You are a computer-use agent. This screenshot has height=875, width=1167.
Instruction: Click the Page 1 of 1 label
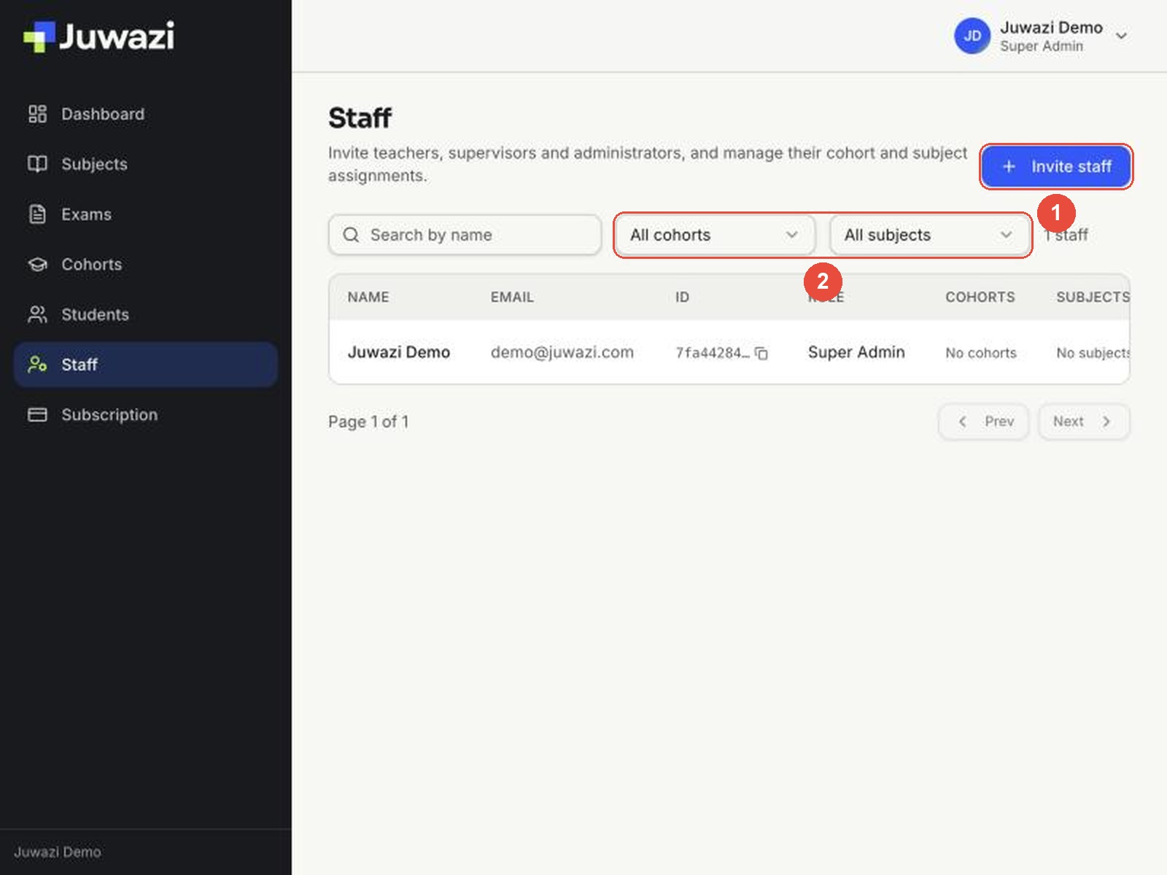pyautogui.click(x=368, y=421)
